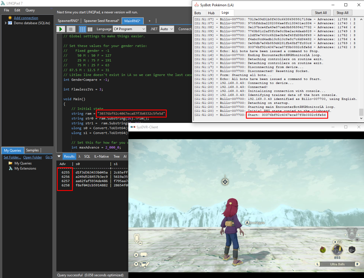The width and height of the screenshot is (364, 278).
Task: Click the R shoulder button indicator in game
Action: [357, 264]
